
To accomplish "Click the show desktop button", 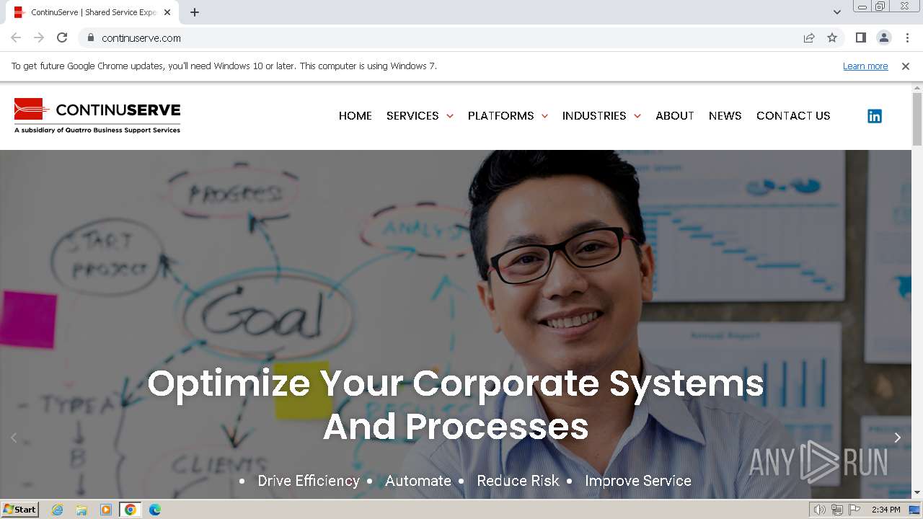I will click(915, 510).
